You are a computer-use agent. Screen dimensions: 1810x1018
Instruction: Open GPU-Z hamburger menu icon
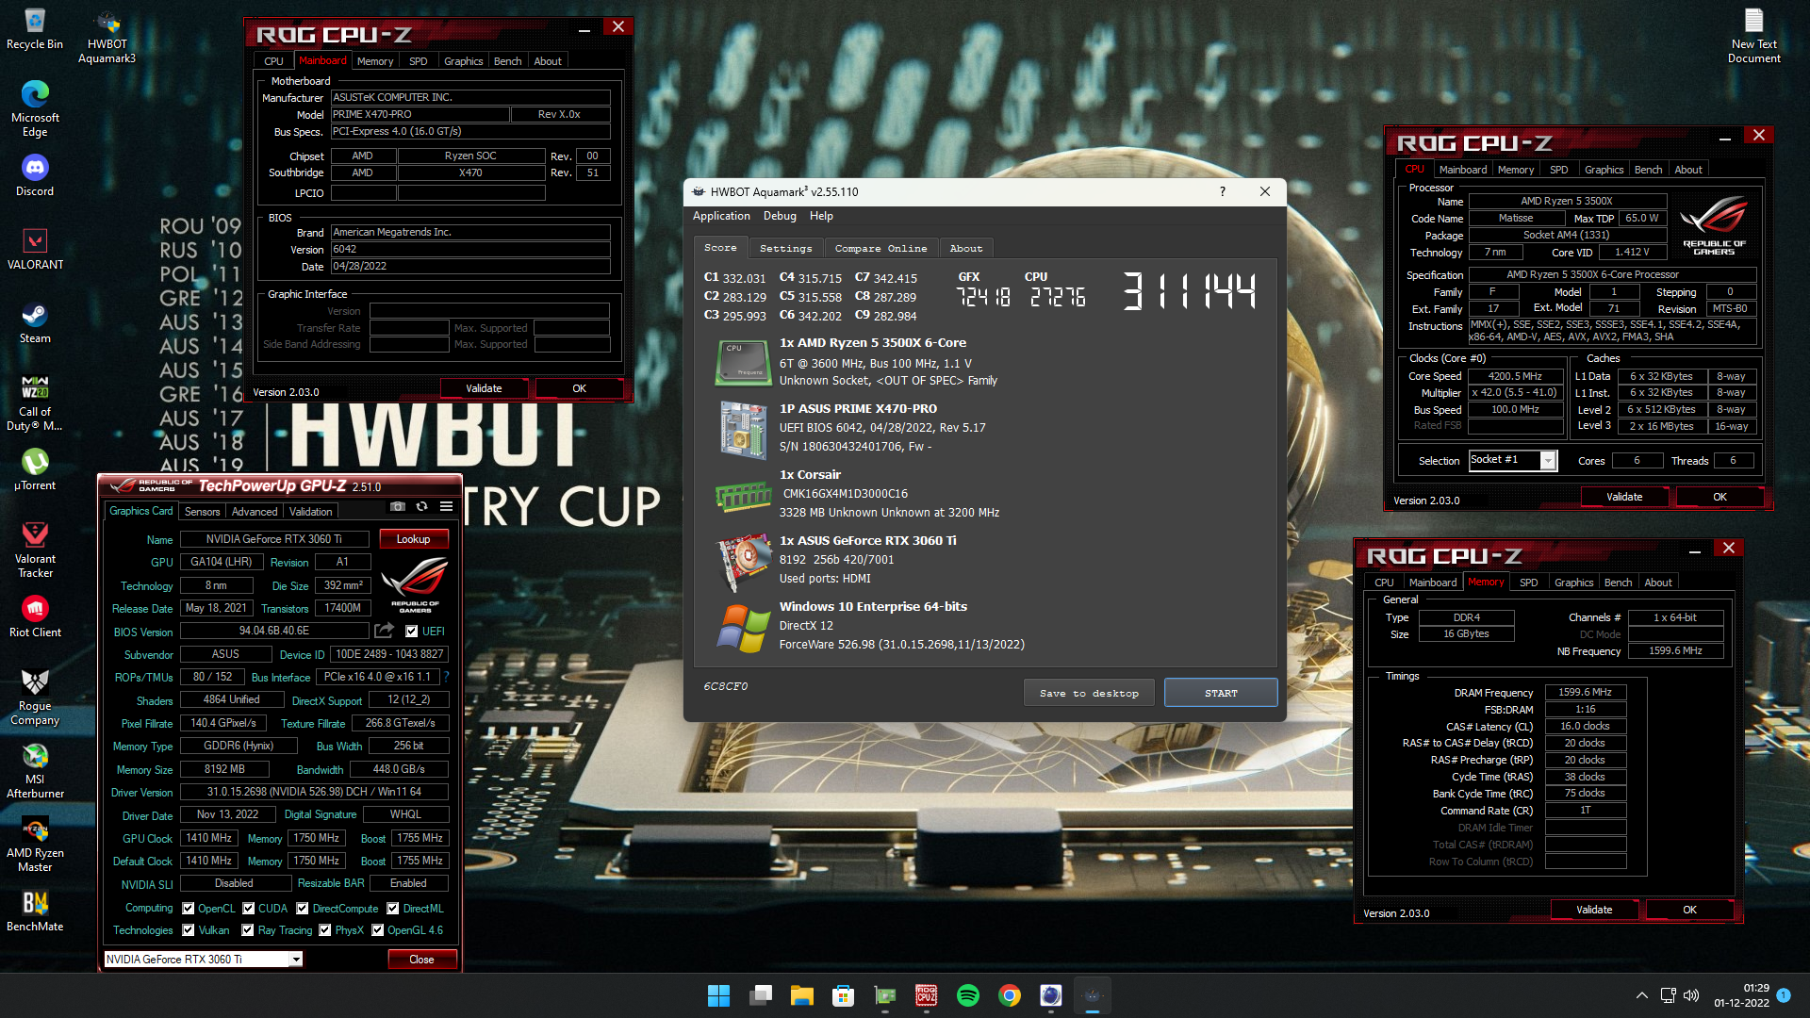[446, 507]
